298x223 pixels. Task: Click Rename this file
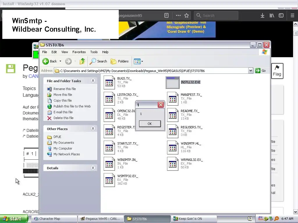point(65,89)
